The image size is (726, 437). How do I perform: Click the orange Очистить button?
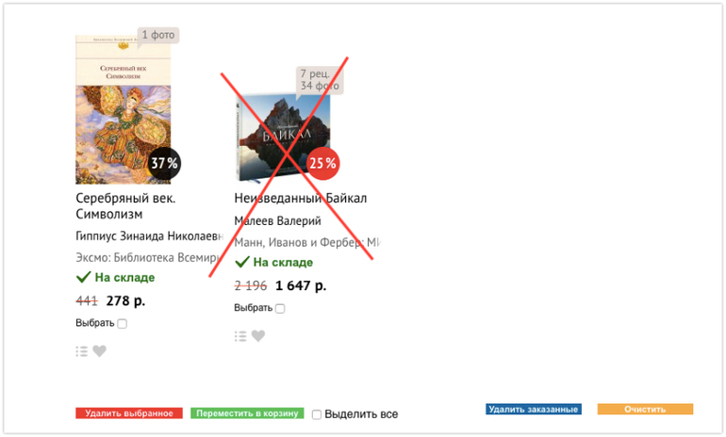(x=645, y=410)
